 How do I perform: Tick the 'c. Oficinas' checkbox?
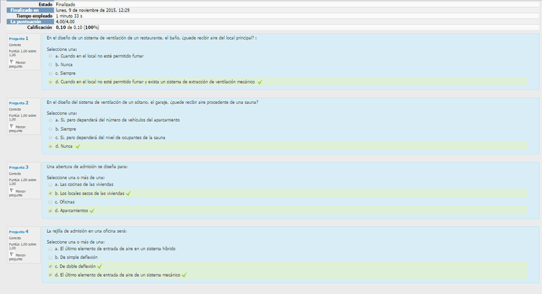50,202
